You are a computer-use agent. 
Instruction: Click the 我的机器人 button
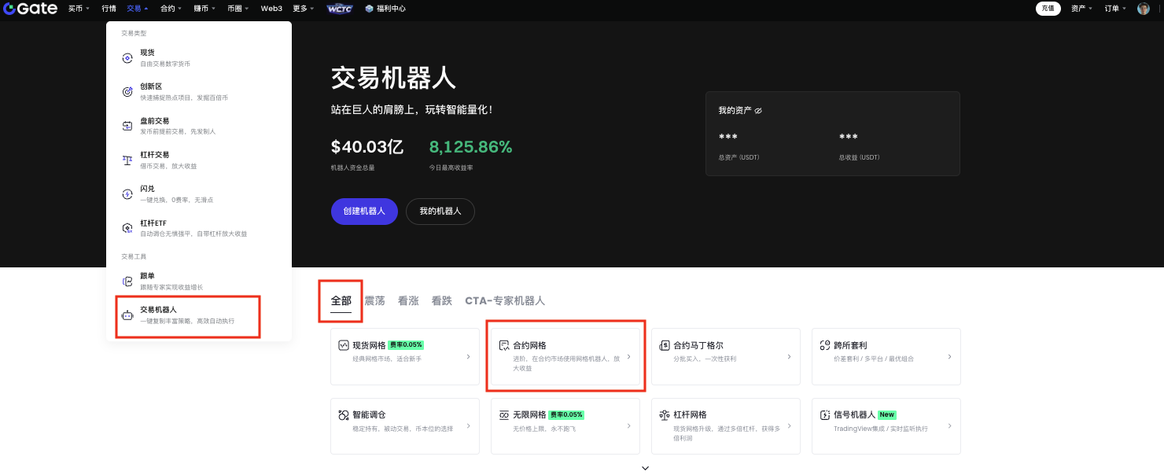440,212
